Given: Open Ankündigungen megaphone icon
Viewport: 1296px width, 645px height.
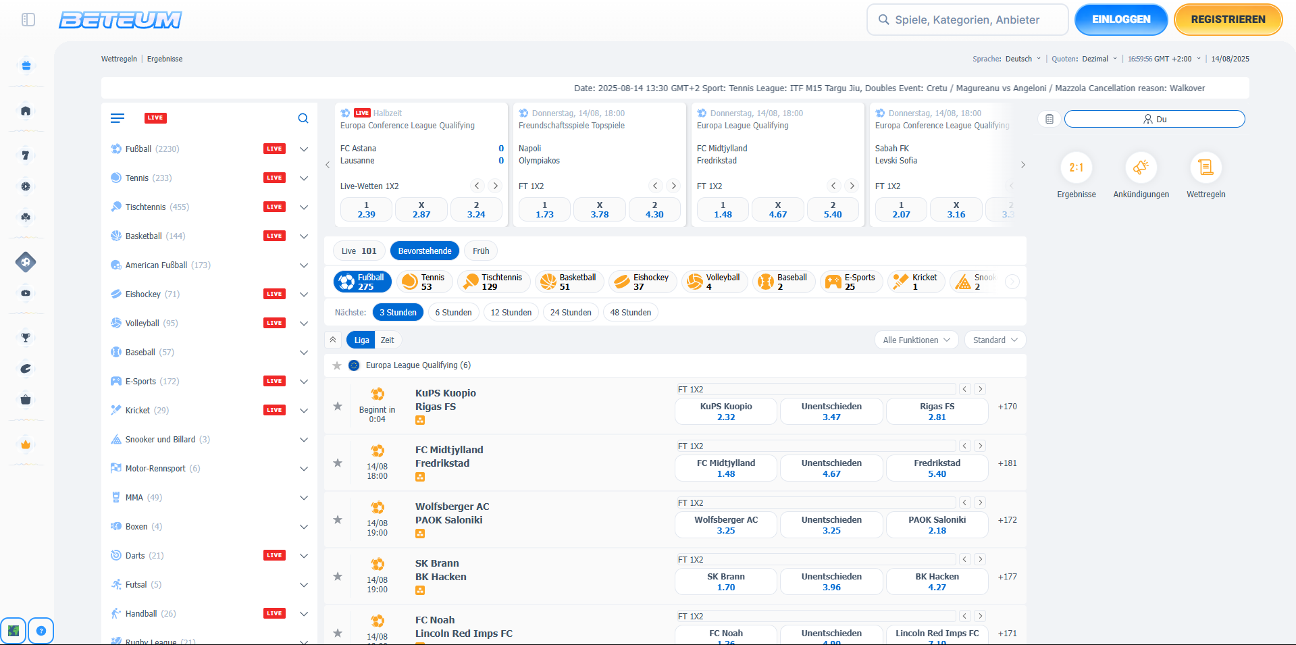Looking at the screenshot, I should point(1141,167).
